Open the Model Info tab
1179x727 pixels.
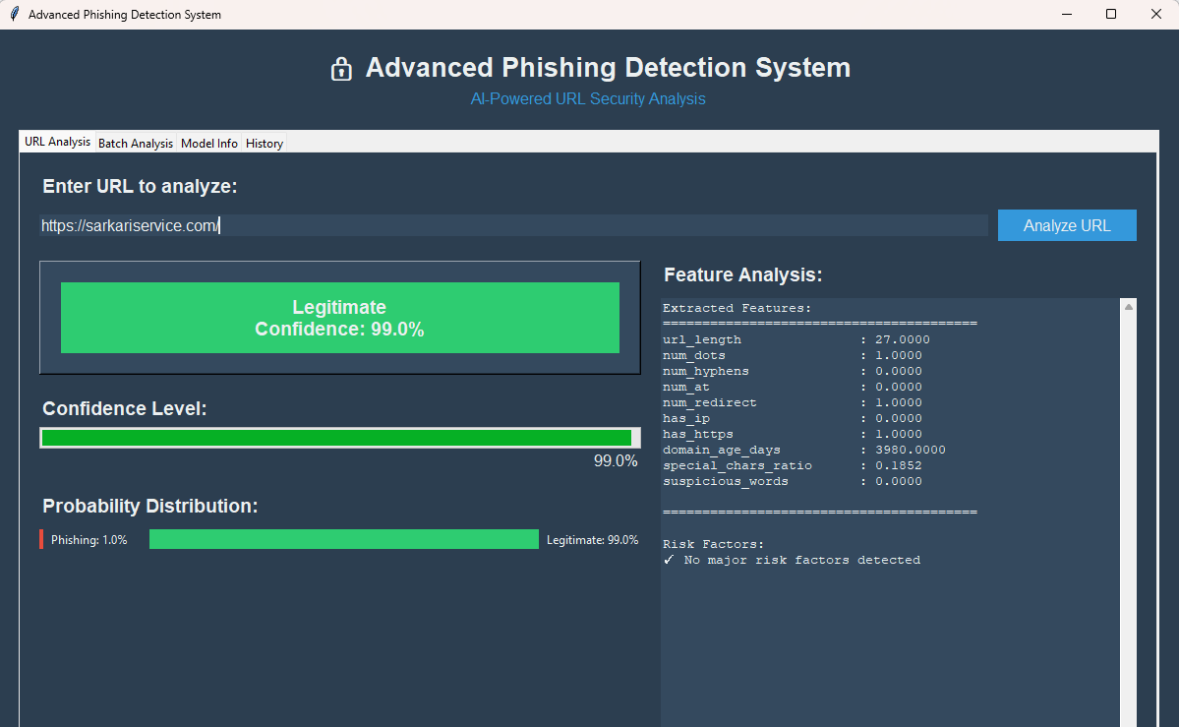[x=209, y=144]
